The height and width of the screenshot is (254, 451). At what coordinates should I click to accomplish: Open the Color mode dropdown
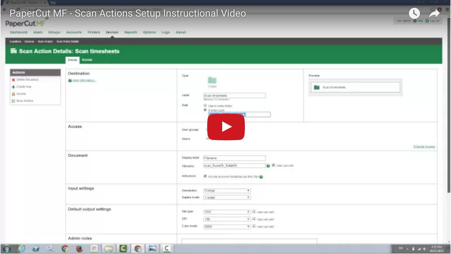(227, 227)
